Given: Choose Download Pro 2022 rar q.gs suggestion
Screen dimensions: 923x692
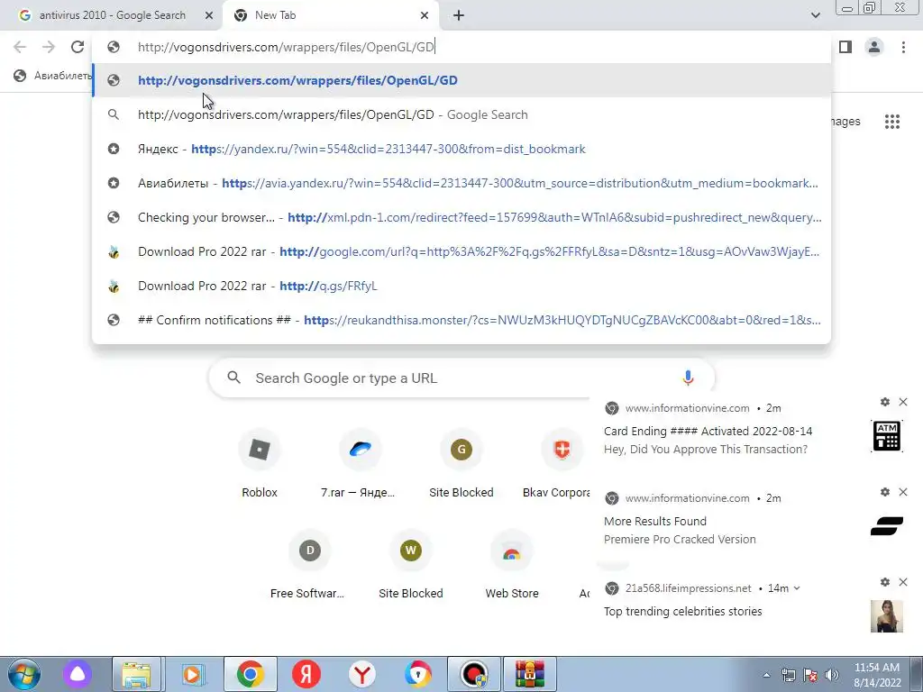Looking at the screenshot, I should tap(461, 286).
